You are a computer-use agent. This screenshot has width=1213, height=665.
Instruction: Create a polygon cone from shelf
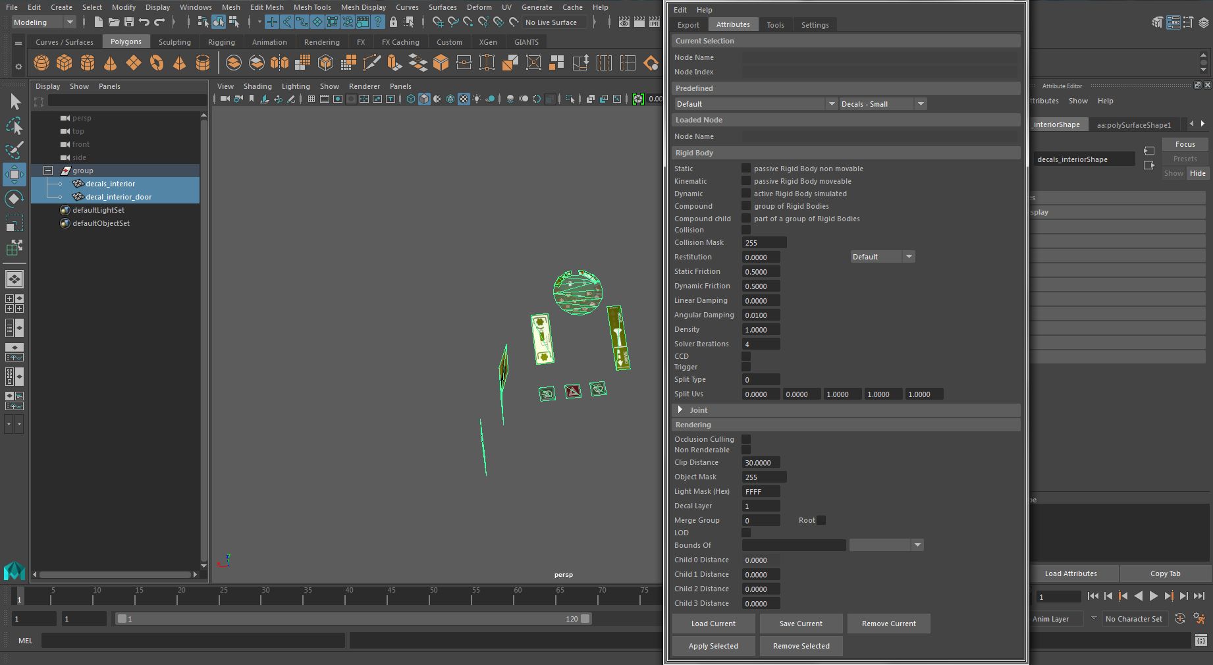tap(111, 63)
